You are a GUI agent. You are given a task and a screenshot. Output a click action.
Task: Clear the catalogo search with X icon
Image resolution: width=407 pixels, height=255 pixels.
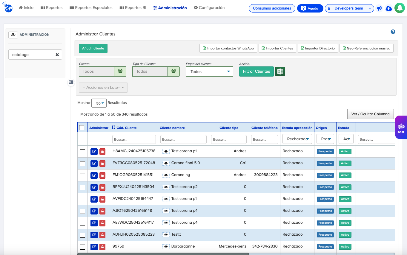click(x=57, y=55)
